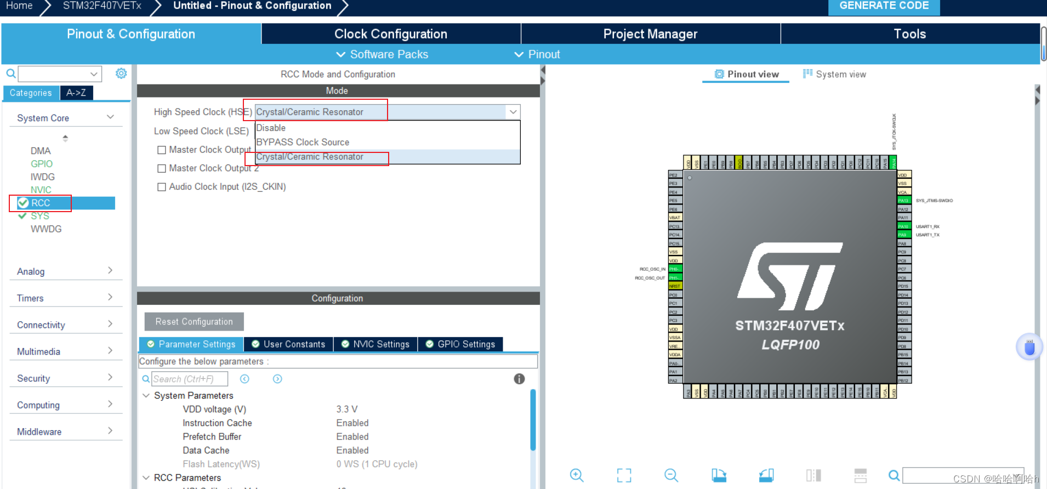This screenshot has height=489, width=1047.
Task: Expand the Connectivity category
Action: 65,325
